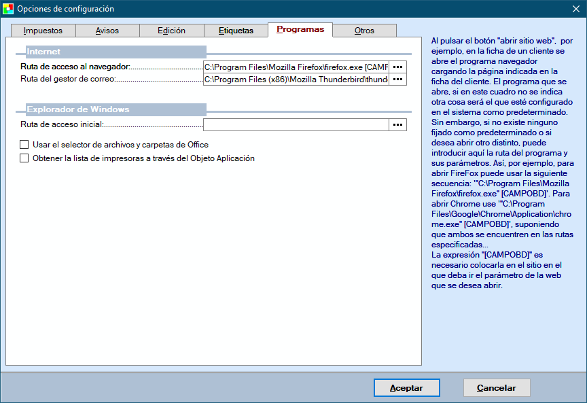Browse for the browser path (navegador)

[397, 67]
